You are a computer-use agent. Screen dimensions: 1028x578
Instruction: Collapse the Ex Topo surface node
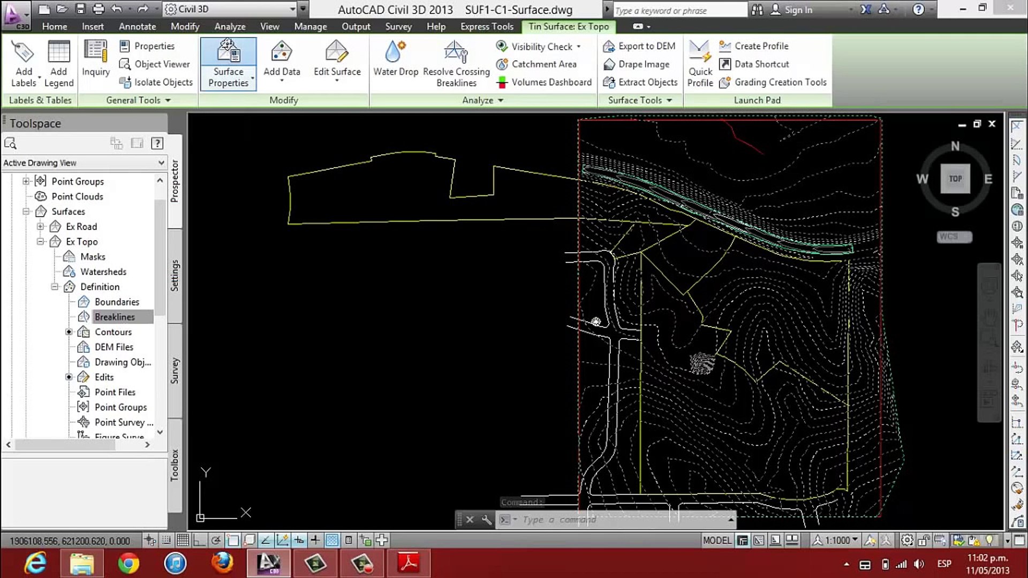[x=41, y=242]
